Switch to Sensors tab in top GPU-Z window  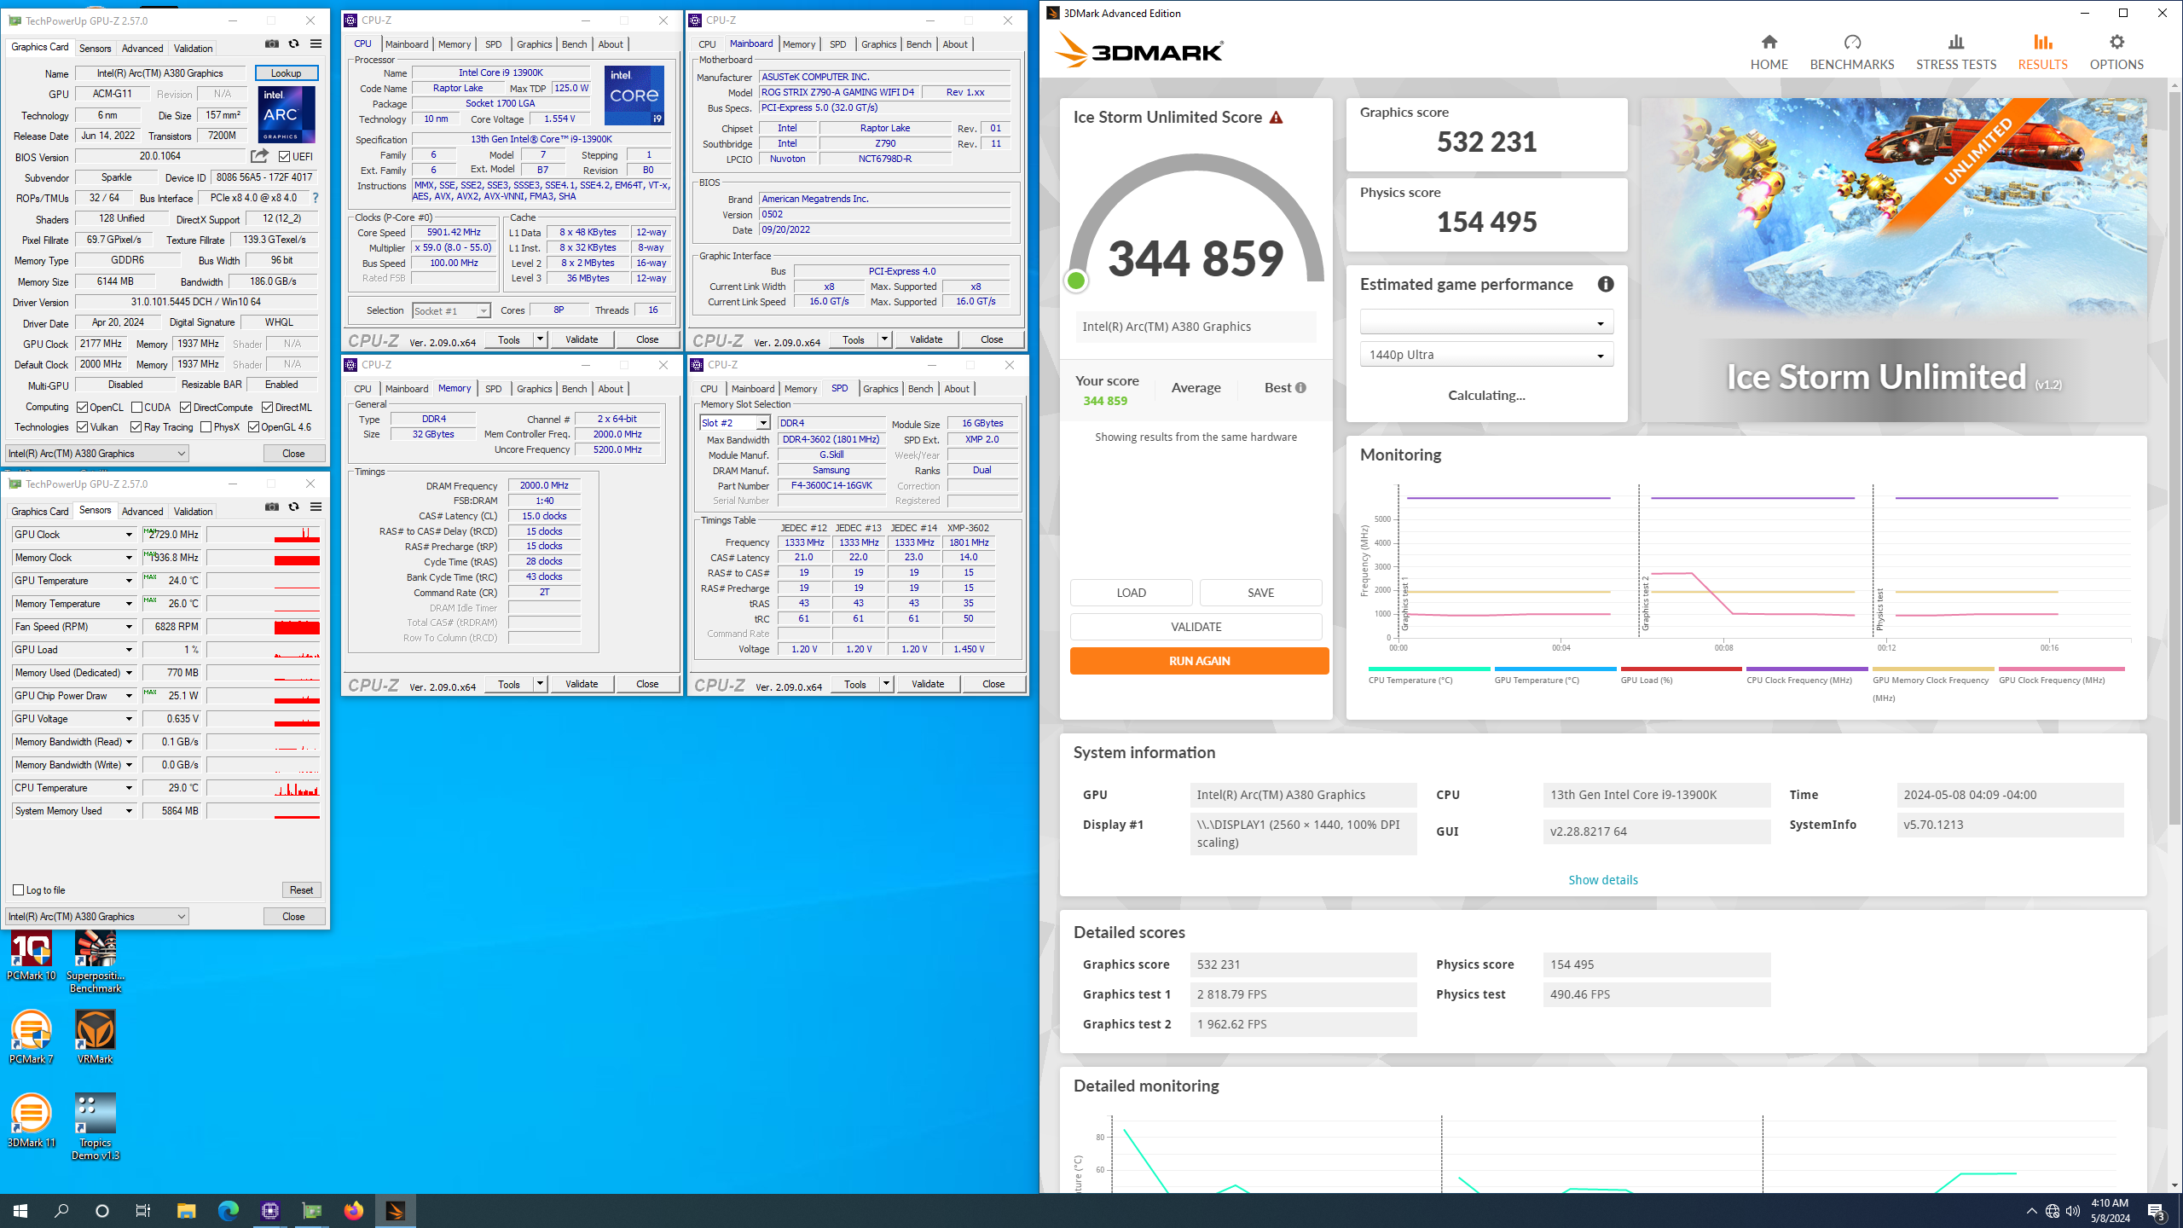tap(95, 48)
